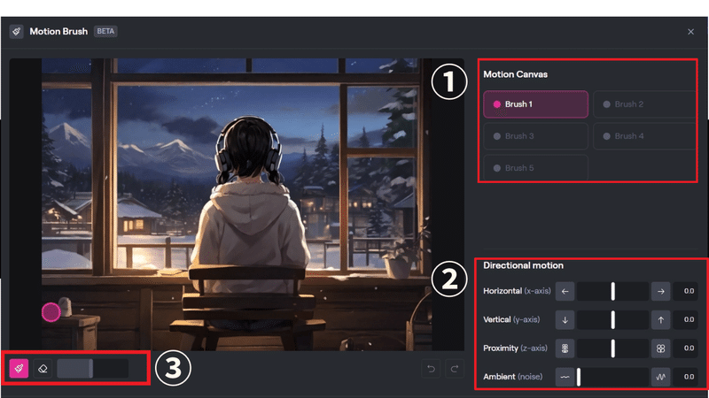Click the Horizontal right arrow button
This screenshot has height=398, width=709.
pyautogui.click(x=660, y=292)
